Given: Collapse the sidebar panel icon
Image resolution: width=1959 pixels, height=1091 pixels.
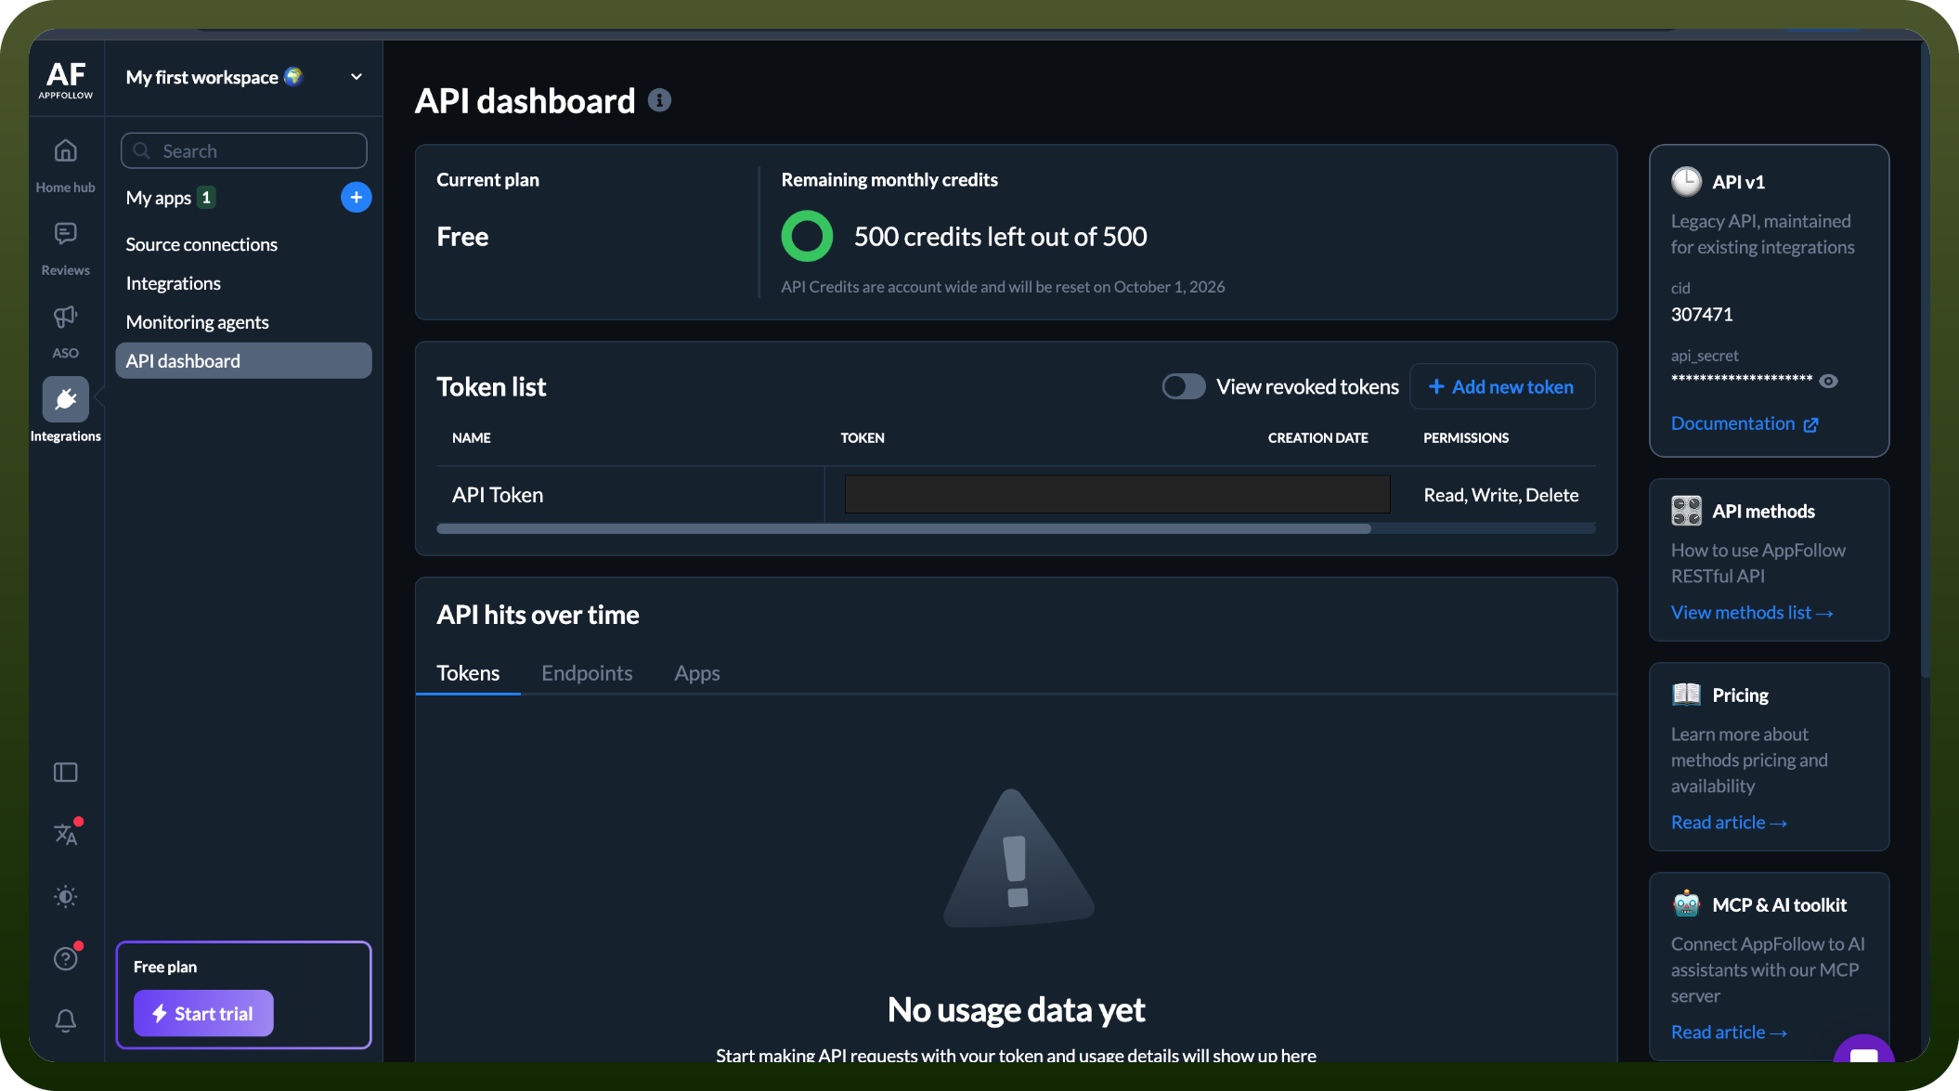Looking at the screenshot, I should point(65,773).
